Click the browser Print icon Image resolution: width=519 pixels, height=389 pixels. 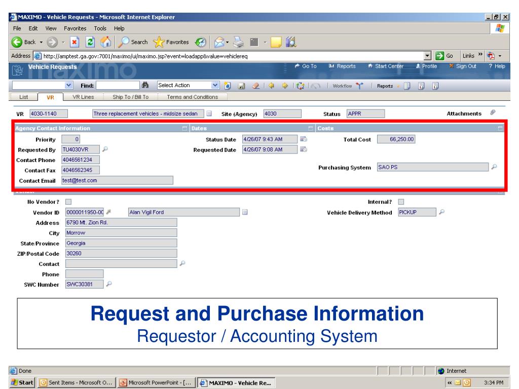coord(238,42)
